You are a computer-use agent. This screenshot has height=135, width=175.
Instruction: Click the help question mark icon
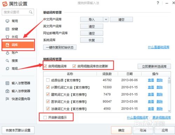(x=158, y=3)
